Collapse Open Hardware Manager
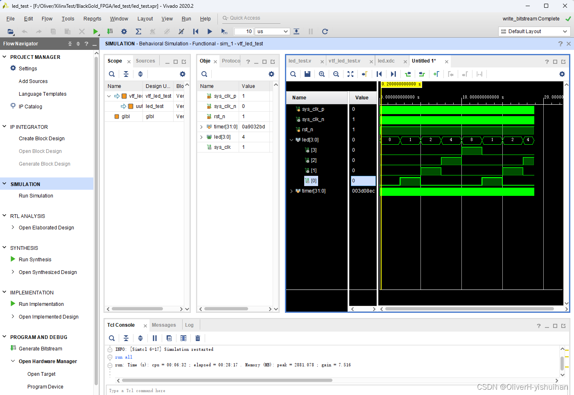 13,361
